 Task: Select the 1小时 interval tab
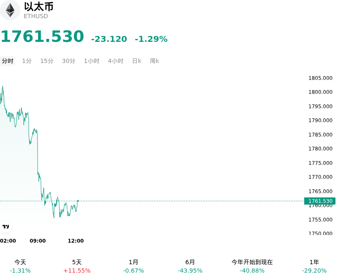[x=92, y=61]
